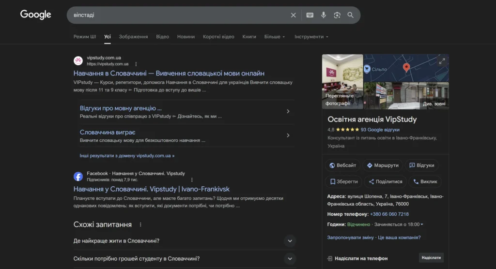Click the Відгуки button in the knowledge panel
The height and width of the screenshot is (269, 496).
pos(422,165)
